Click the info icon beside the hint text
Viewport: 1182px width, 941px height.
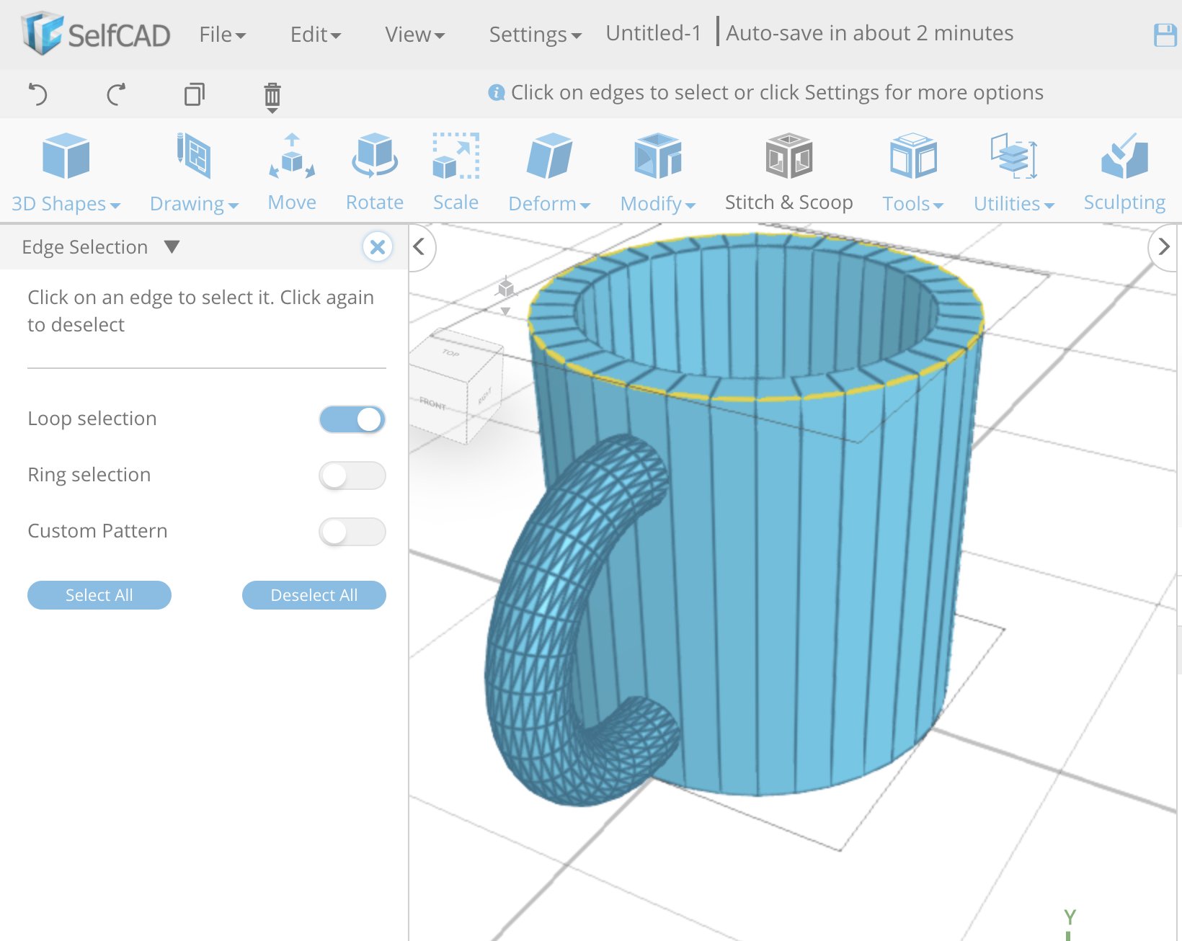496,92
